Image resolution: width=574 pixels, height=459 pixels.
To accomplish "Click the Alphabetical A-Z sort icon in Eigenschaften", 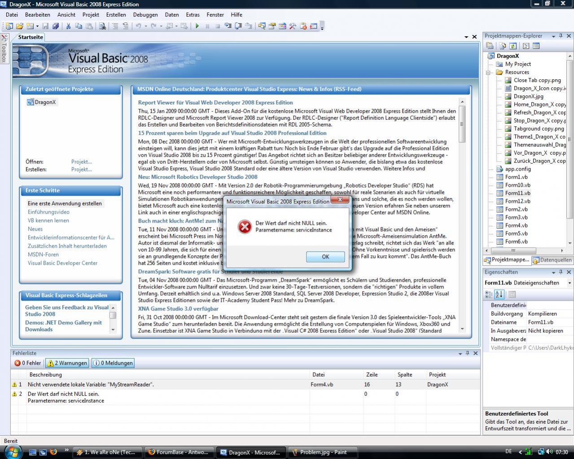I will click(499, 294).
